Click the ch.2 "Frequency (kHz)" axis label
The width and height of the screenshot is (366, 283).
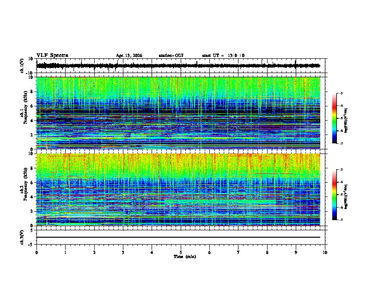click(25, 184)
